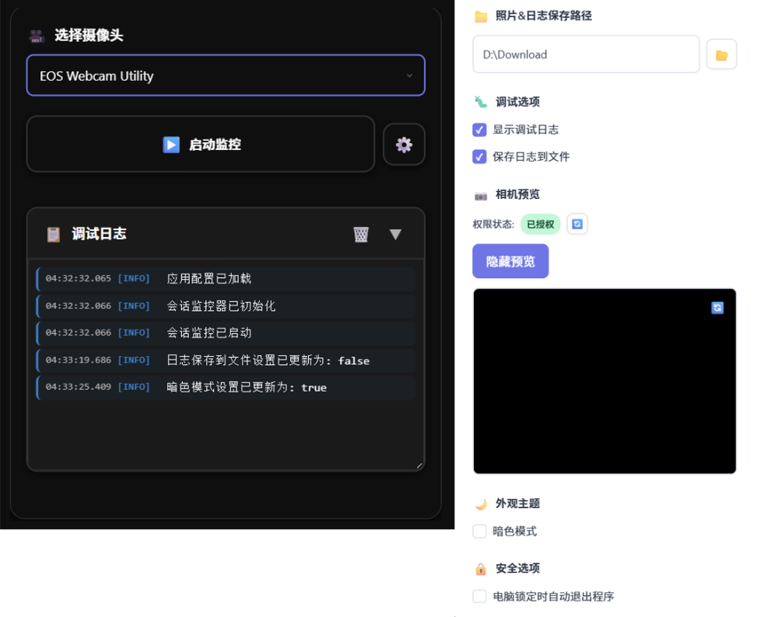Click the log panel resize handle corner

click(419, 465)
